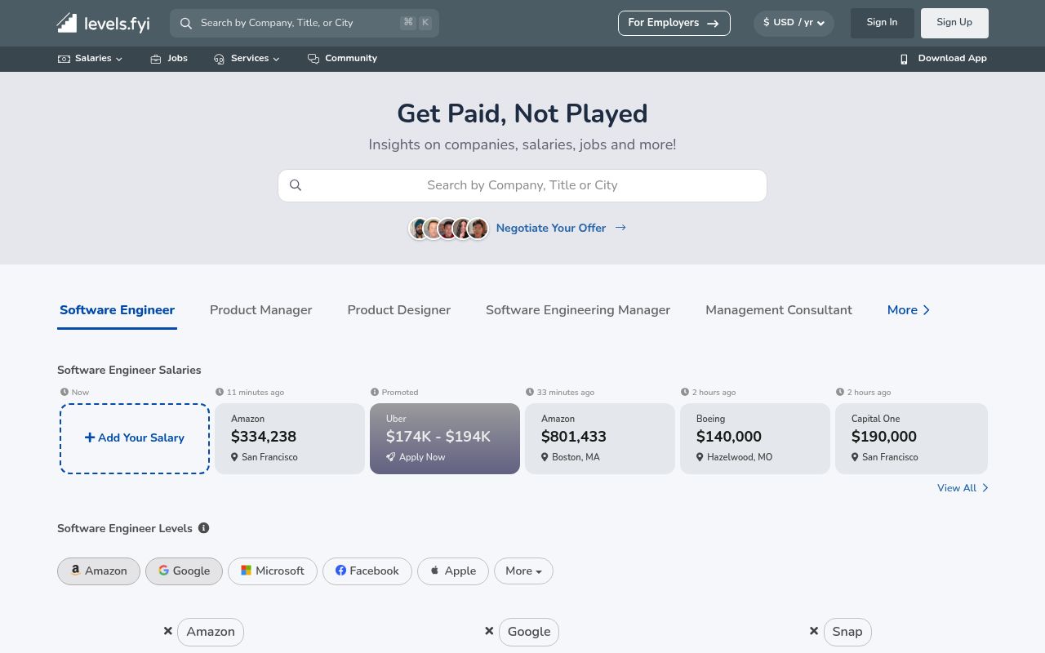Image resolution: width=1045 pixels, height=653 pixels.
Task: Click the Salaries money icon
Action: pyautogui.click(x=64, y=59)
